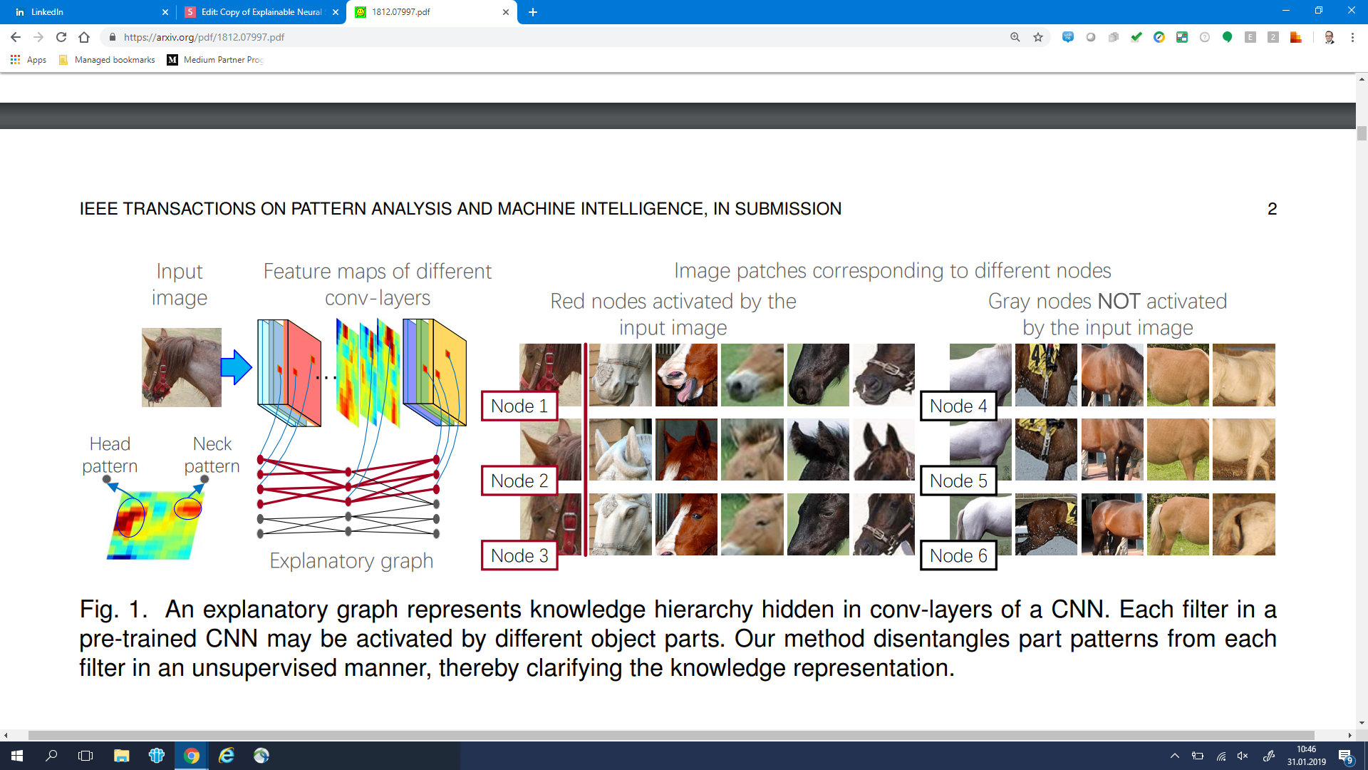Click the horizontal scrollbar at page bottom
The height and width of the screenshot is (770, 1368).
point(670,735)
